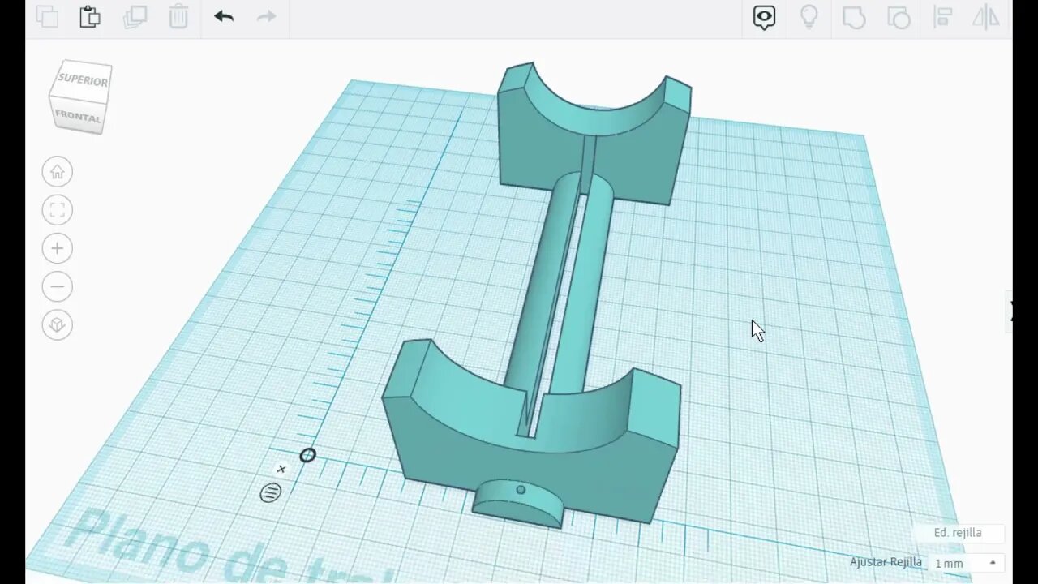The image size is (1038, 584).
Task: Redo the last undone action
Action: (x=267, y=16)
